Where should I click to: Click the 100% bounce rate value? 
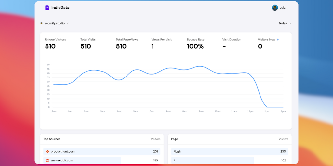click(x=195, y=46)
